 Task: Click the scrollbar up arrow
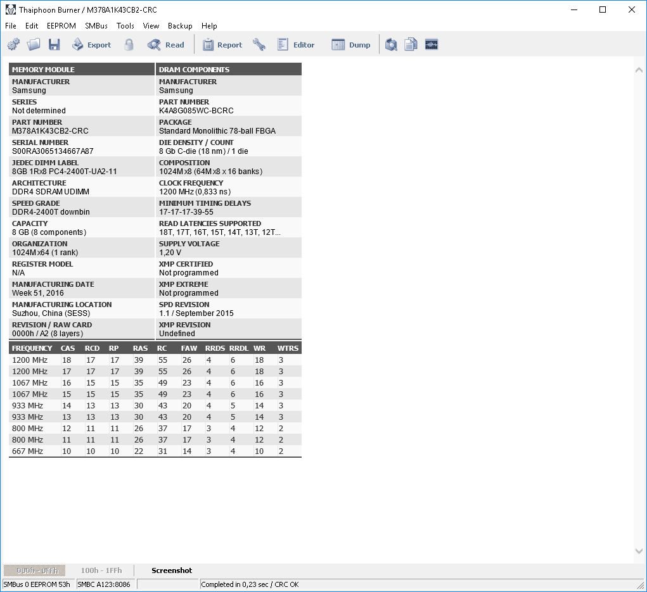click(639, 70)
